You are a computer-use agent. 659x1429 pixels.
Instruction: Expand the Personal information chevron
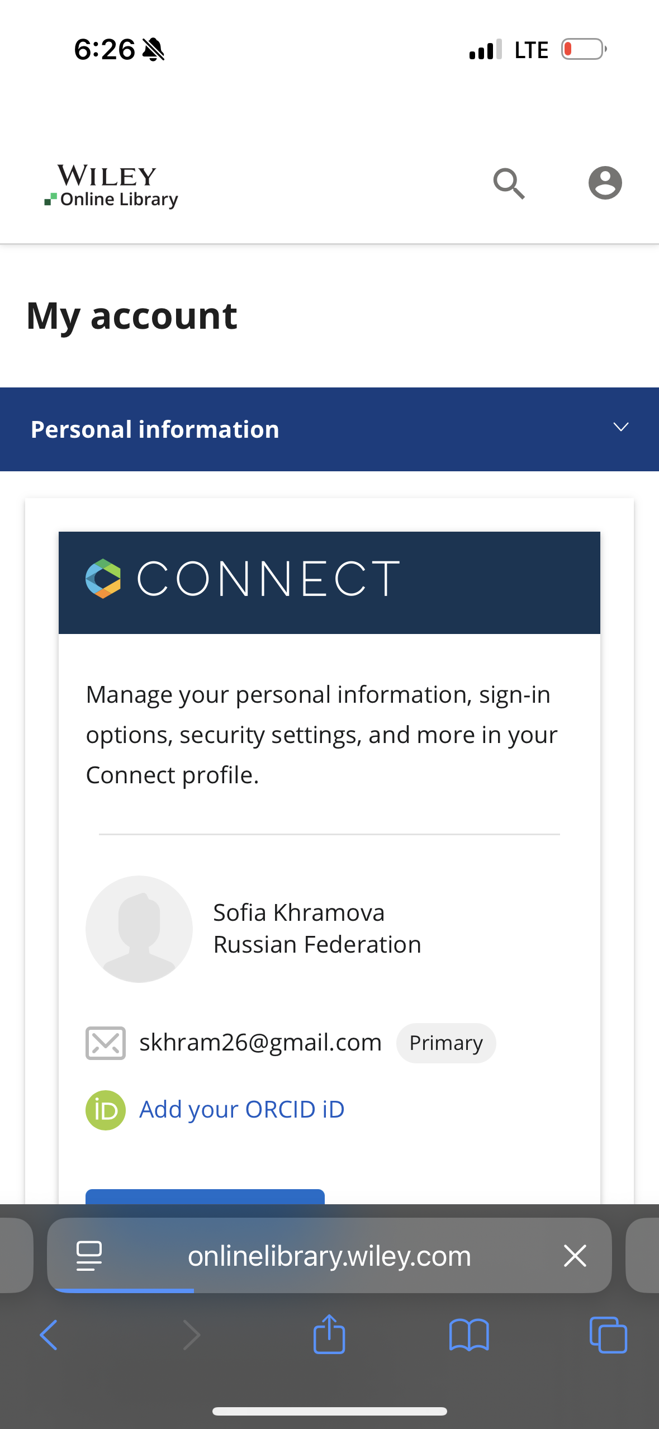point(621,428)
